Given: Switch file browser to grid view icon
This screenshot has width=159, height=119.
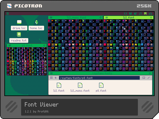Looking at the screenshot, I should tap(51, 78).
